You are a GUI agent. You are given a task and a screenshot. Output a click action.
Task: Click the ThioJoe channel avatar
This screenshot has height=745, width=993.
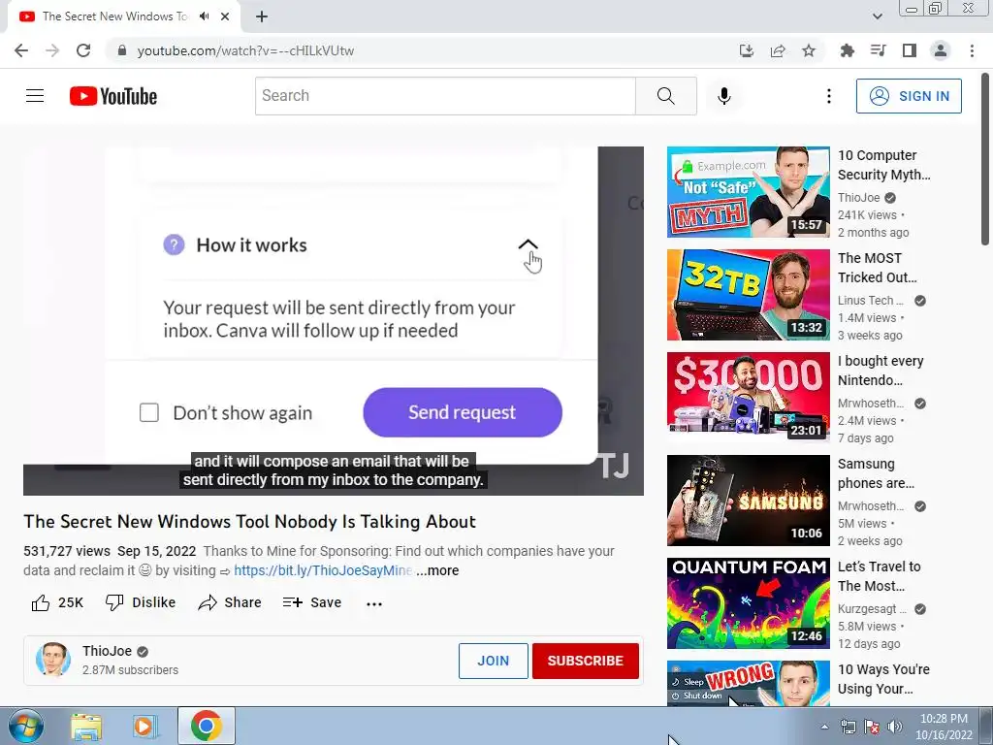point(53,660)
